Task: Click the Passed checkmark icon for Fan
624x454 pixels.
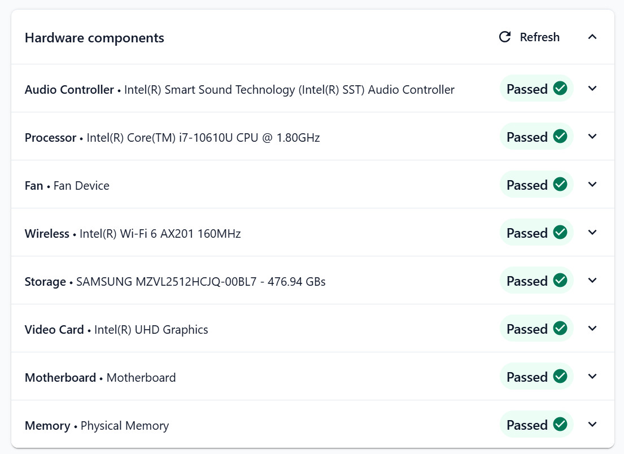Action: pyautogui.click(x=560, y=185)
